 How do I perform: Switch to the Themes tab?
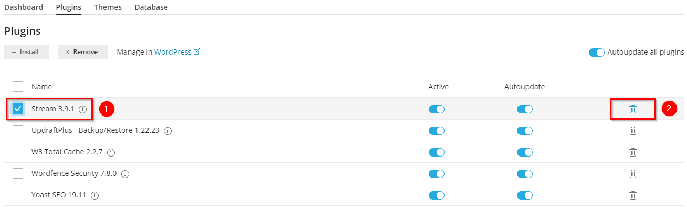point(108,8)
